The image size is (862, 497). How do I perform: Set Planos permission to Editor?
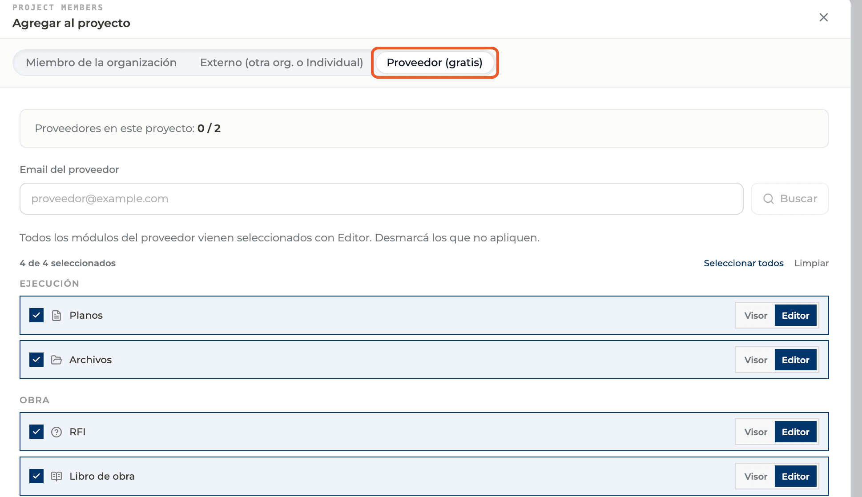(x=796, y=316)
